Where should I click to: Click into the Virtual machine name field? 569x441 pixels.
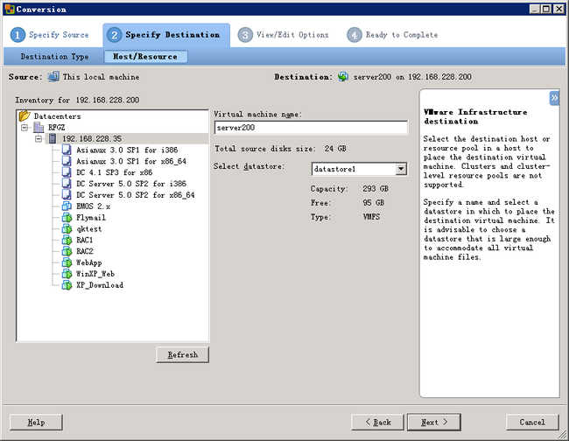coord(311,128)
